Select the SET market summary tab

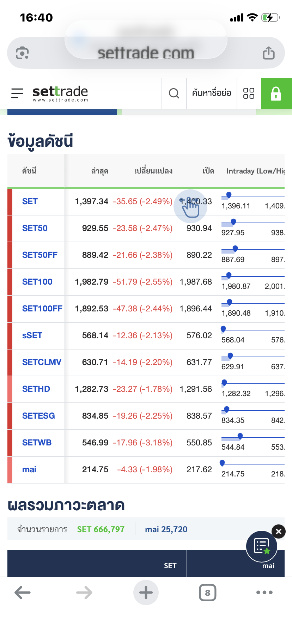[170, 565]
